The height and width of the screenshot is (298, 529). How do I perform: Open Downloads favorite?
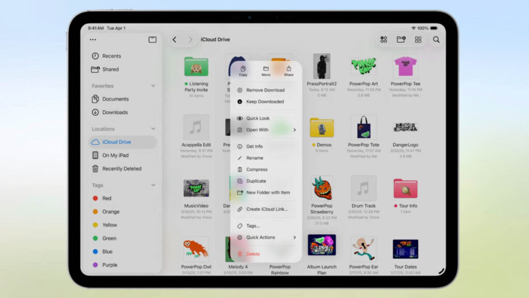123,112
